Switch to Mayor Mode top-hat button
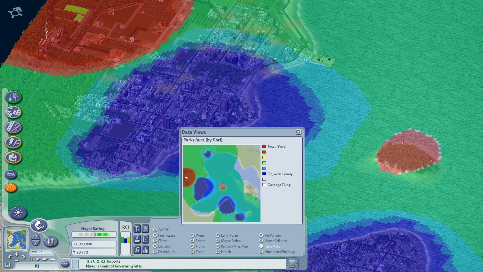483x272 pixels. (40, 225)
